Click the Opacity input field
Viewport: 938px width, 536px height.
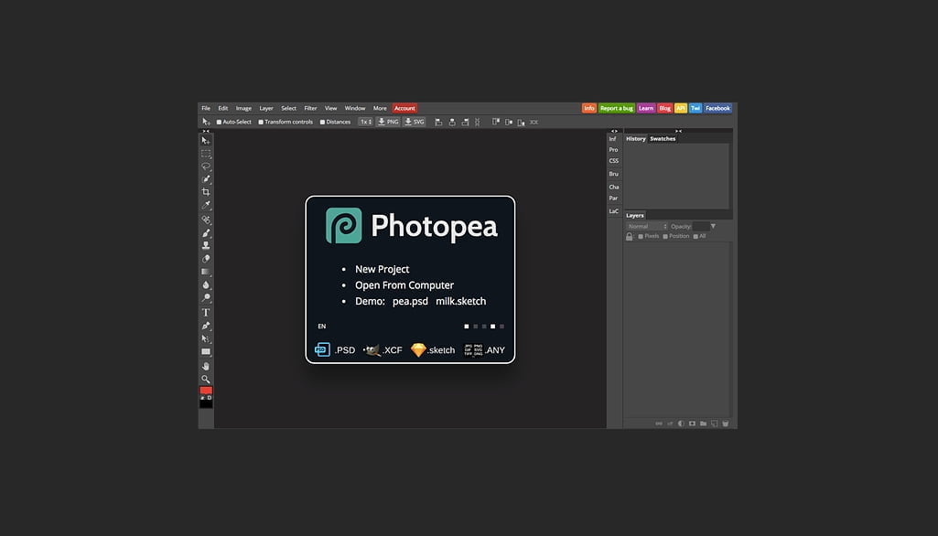(700, 226)
